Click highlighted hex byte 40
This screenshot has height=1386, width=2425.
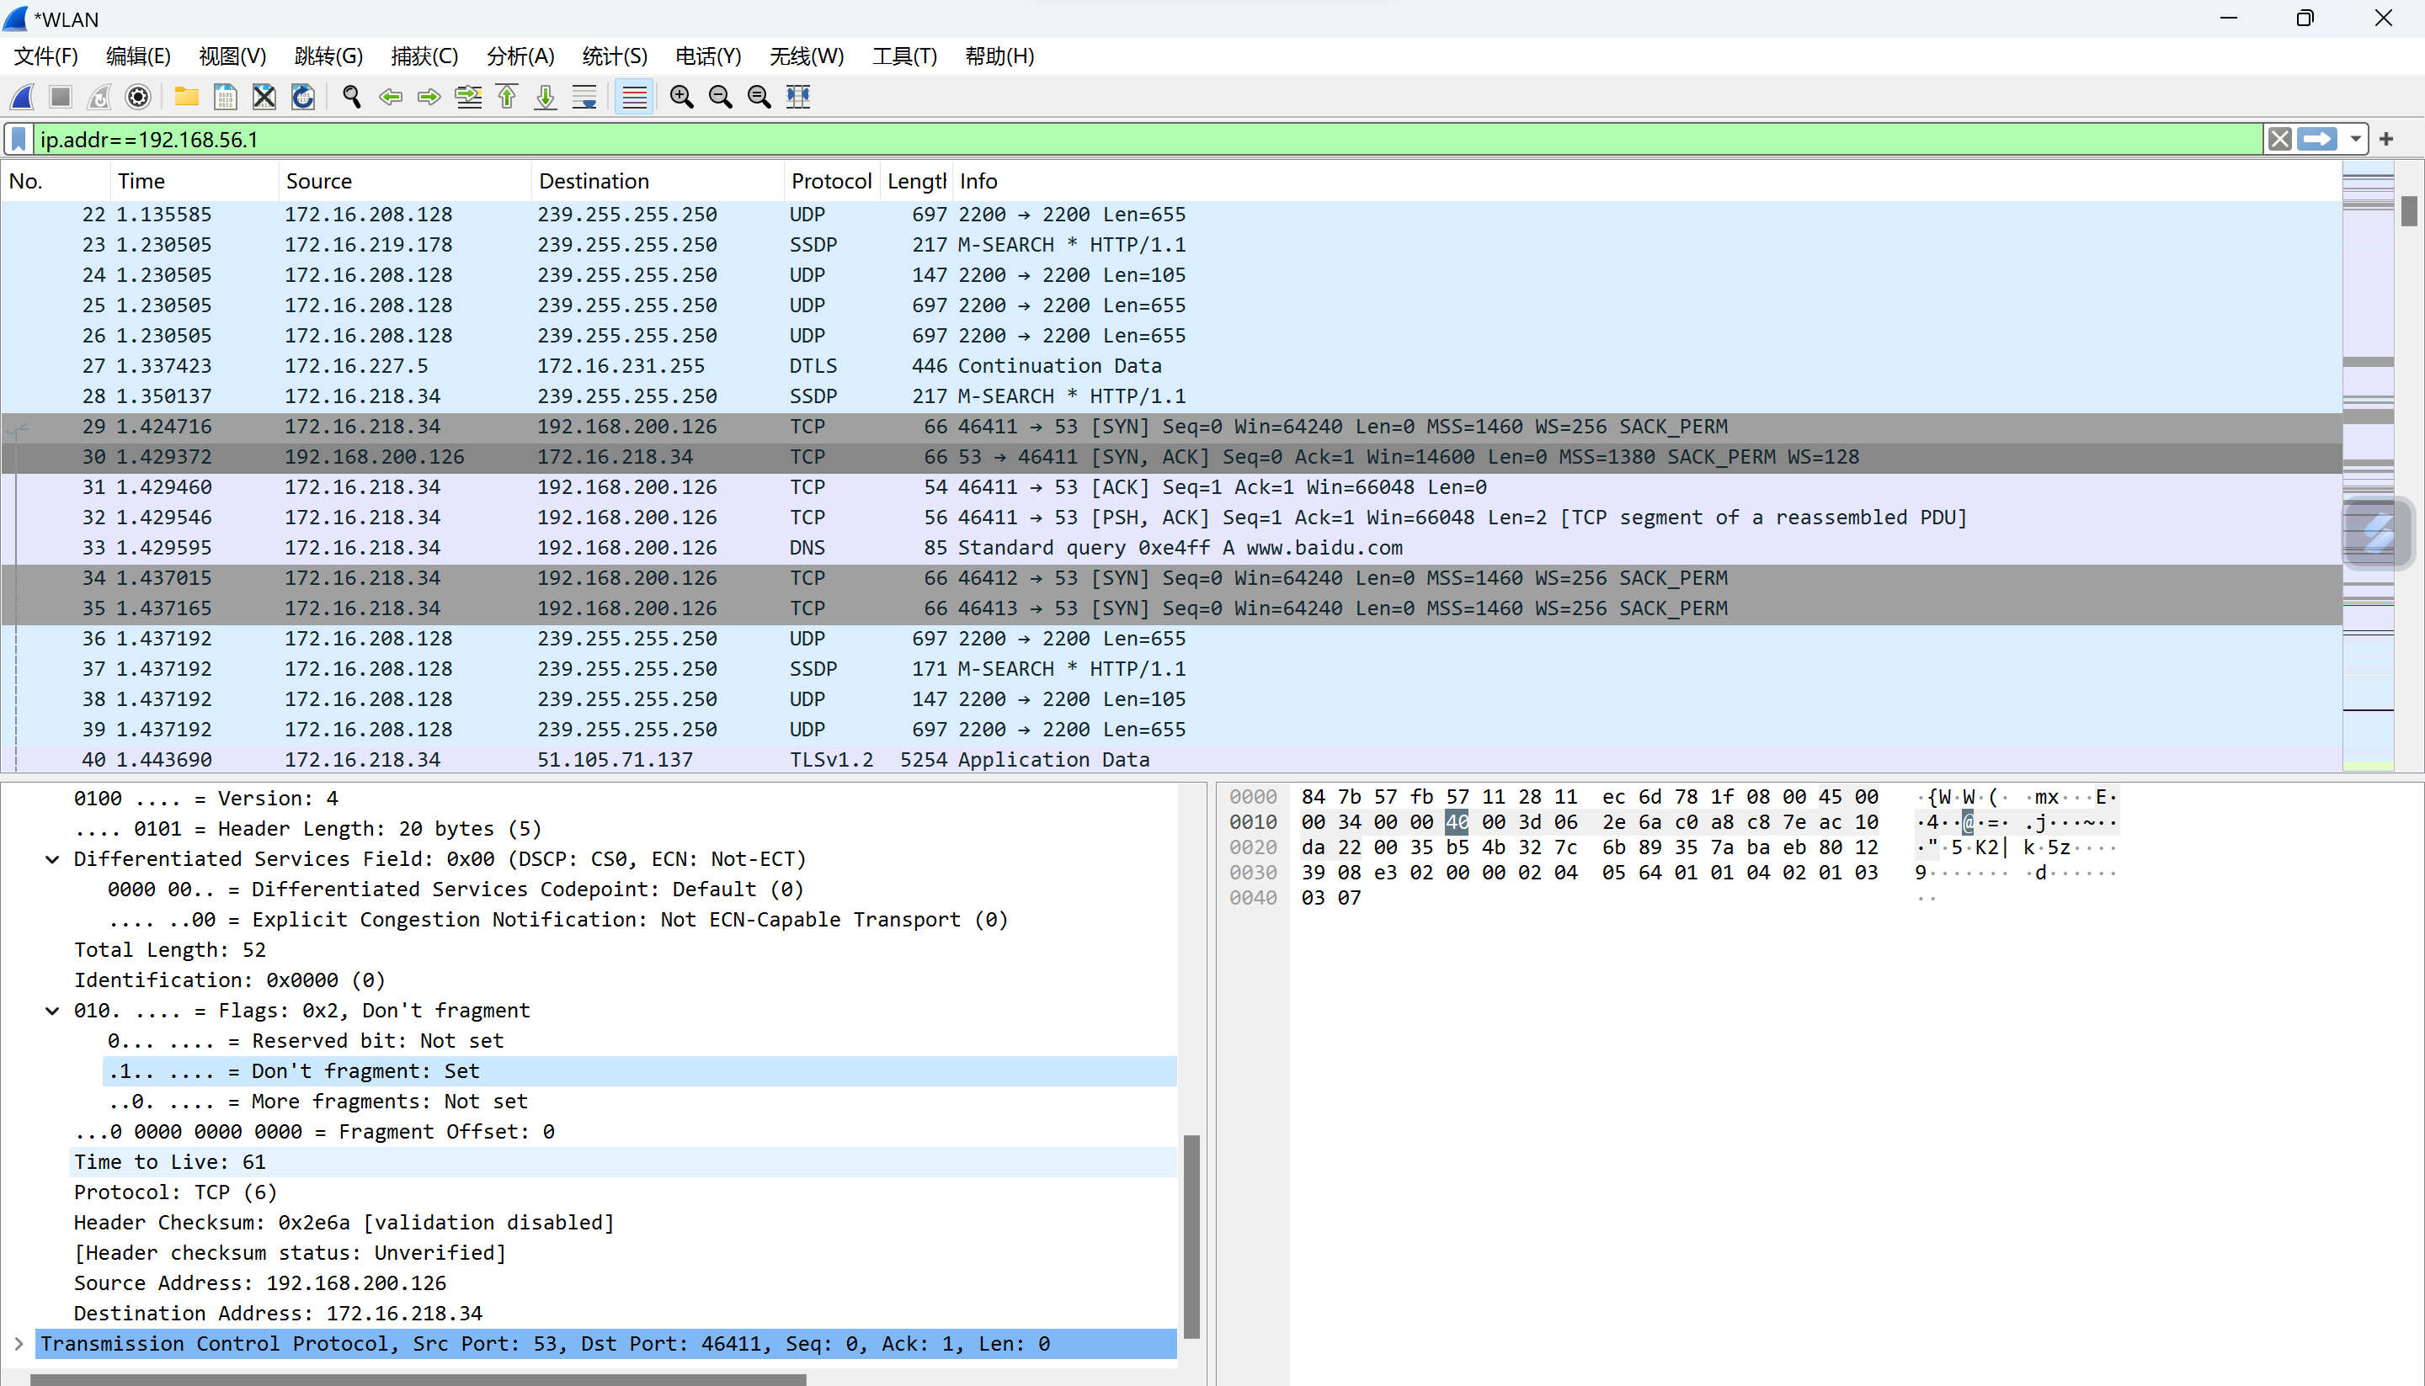coord(1457,821)
